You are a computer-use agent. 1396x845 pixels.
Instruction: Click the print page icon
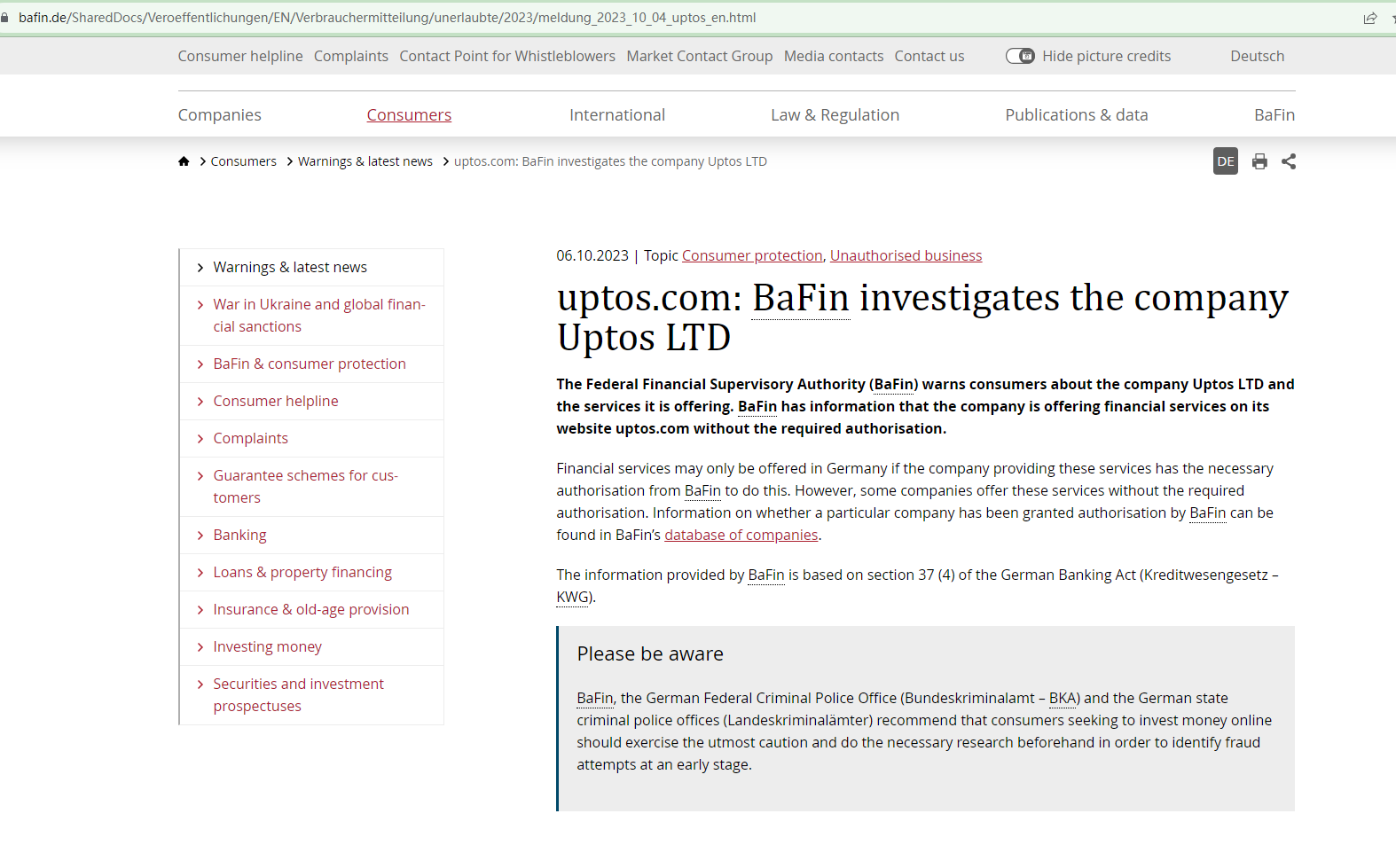pos(1259,161)
